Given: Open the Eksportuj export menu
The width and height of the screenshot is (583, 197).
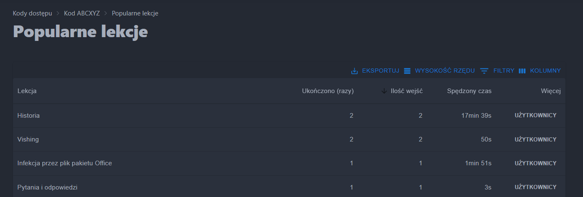Looking at the screenshot, I should click(380, 71).
